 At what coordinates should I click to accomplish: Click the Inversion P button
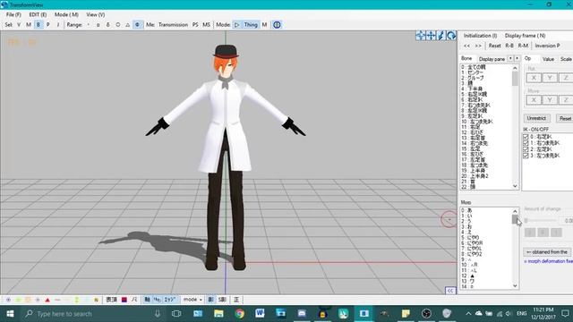[x=547, y=46]
